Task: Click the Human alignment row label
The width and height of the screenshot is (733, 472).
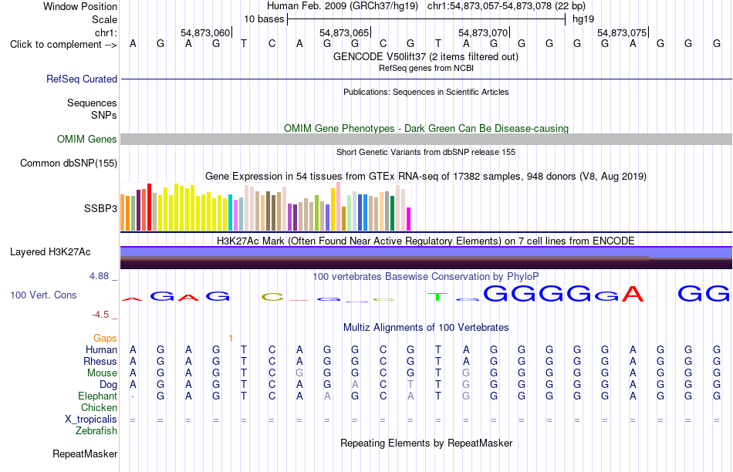Action: click(101, 350)
